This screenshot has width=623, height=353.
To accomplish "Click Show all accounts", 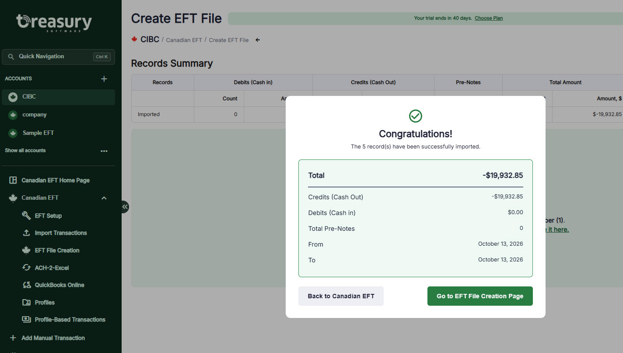I will 25,151.
